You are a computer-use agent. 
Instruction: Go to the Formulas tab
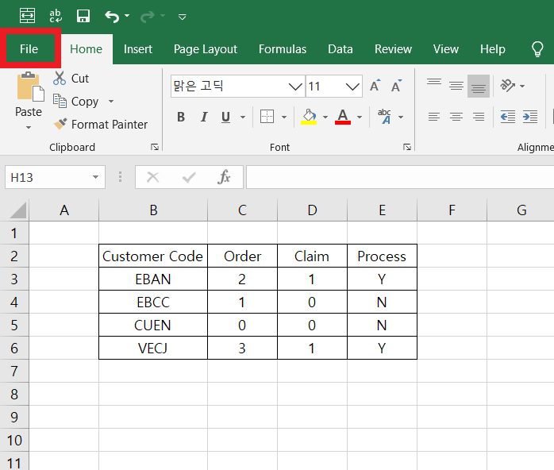[283, 48]
